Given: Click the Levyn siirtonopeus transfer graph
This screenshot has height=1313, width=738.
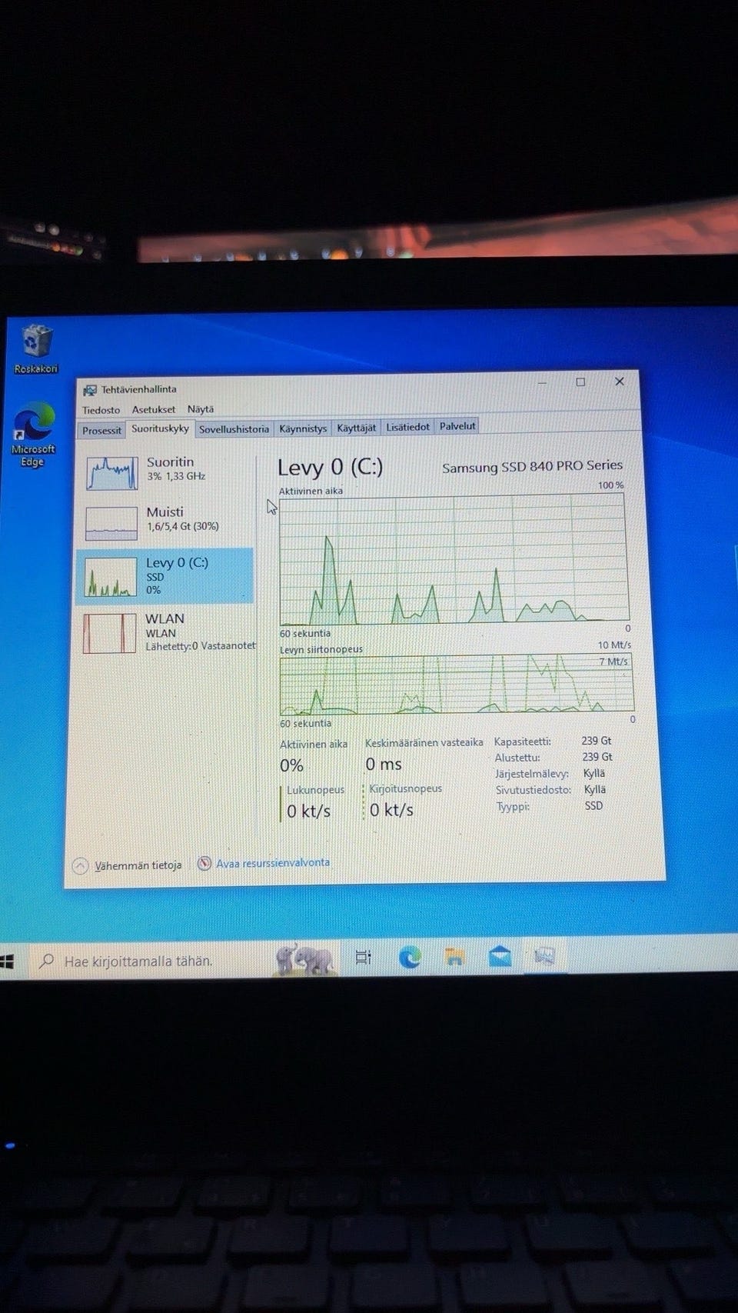Looking at the screenshot, I should (x=457, y=685).
